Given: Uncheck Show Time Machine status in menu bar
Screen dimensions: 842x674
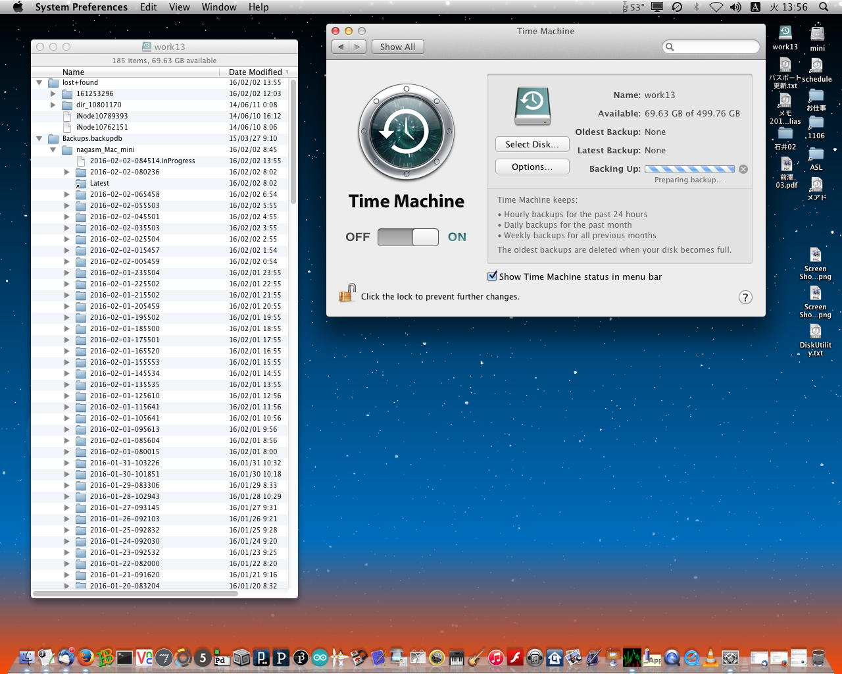Looking at the screenshot, I should [492, 276].
